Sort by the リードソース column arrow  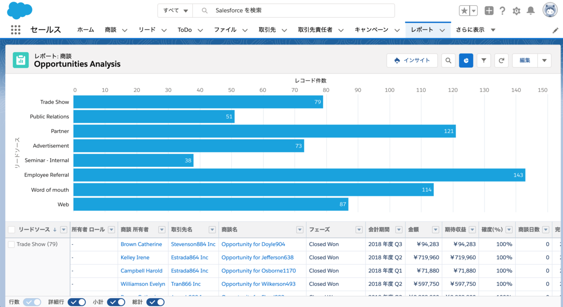point(55,230)
